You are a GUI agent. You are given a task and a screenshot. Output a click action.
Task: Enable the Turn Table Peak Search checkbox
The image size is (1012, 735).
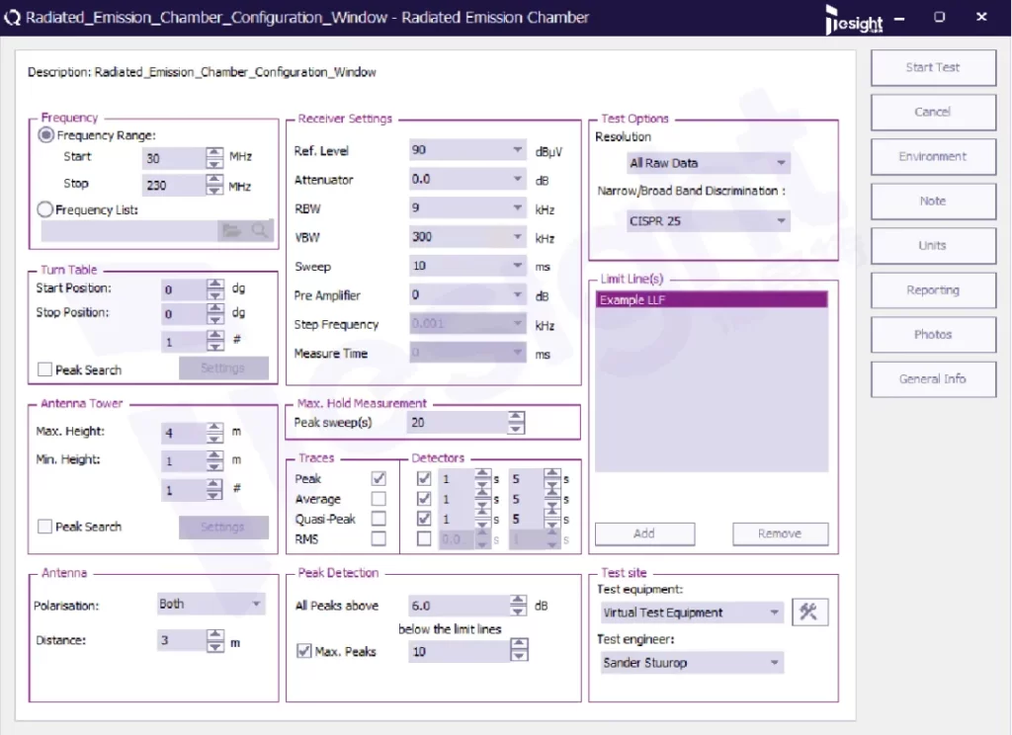(44, 369)
